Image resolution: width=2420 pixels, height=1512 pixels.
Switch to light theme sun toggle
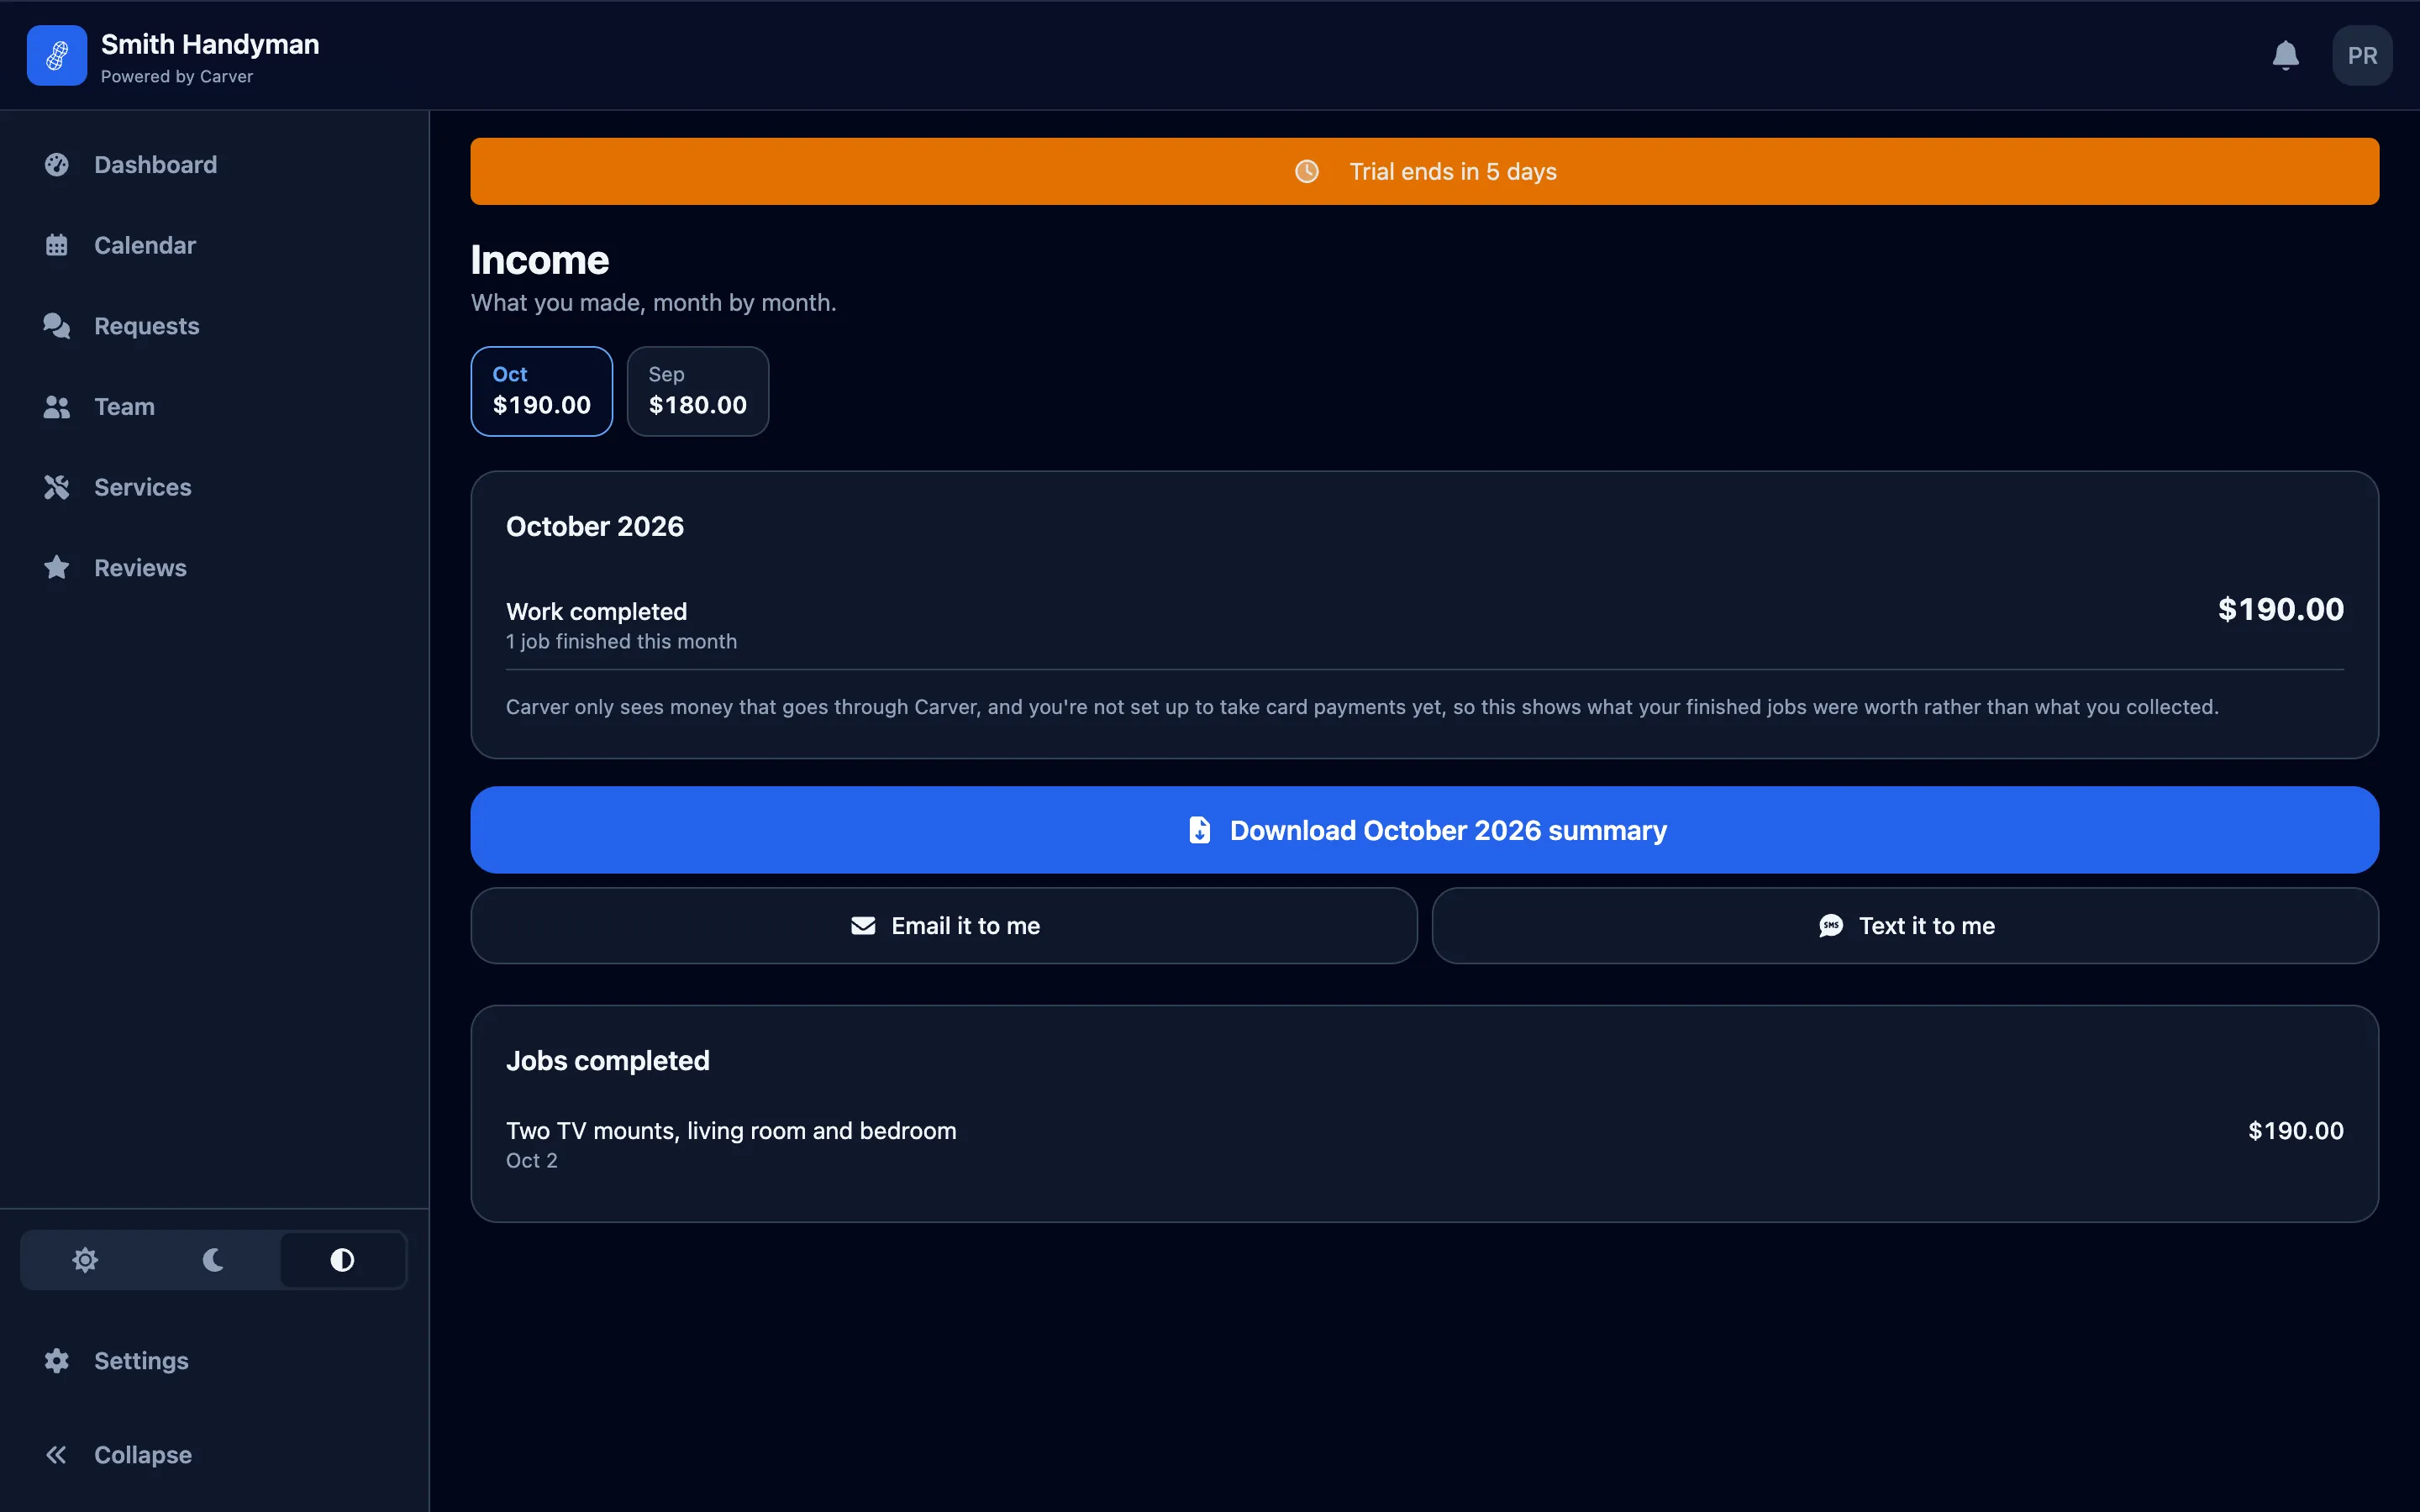pyautogui.click(x=85, y=1260)
